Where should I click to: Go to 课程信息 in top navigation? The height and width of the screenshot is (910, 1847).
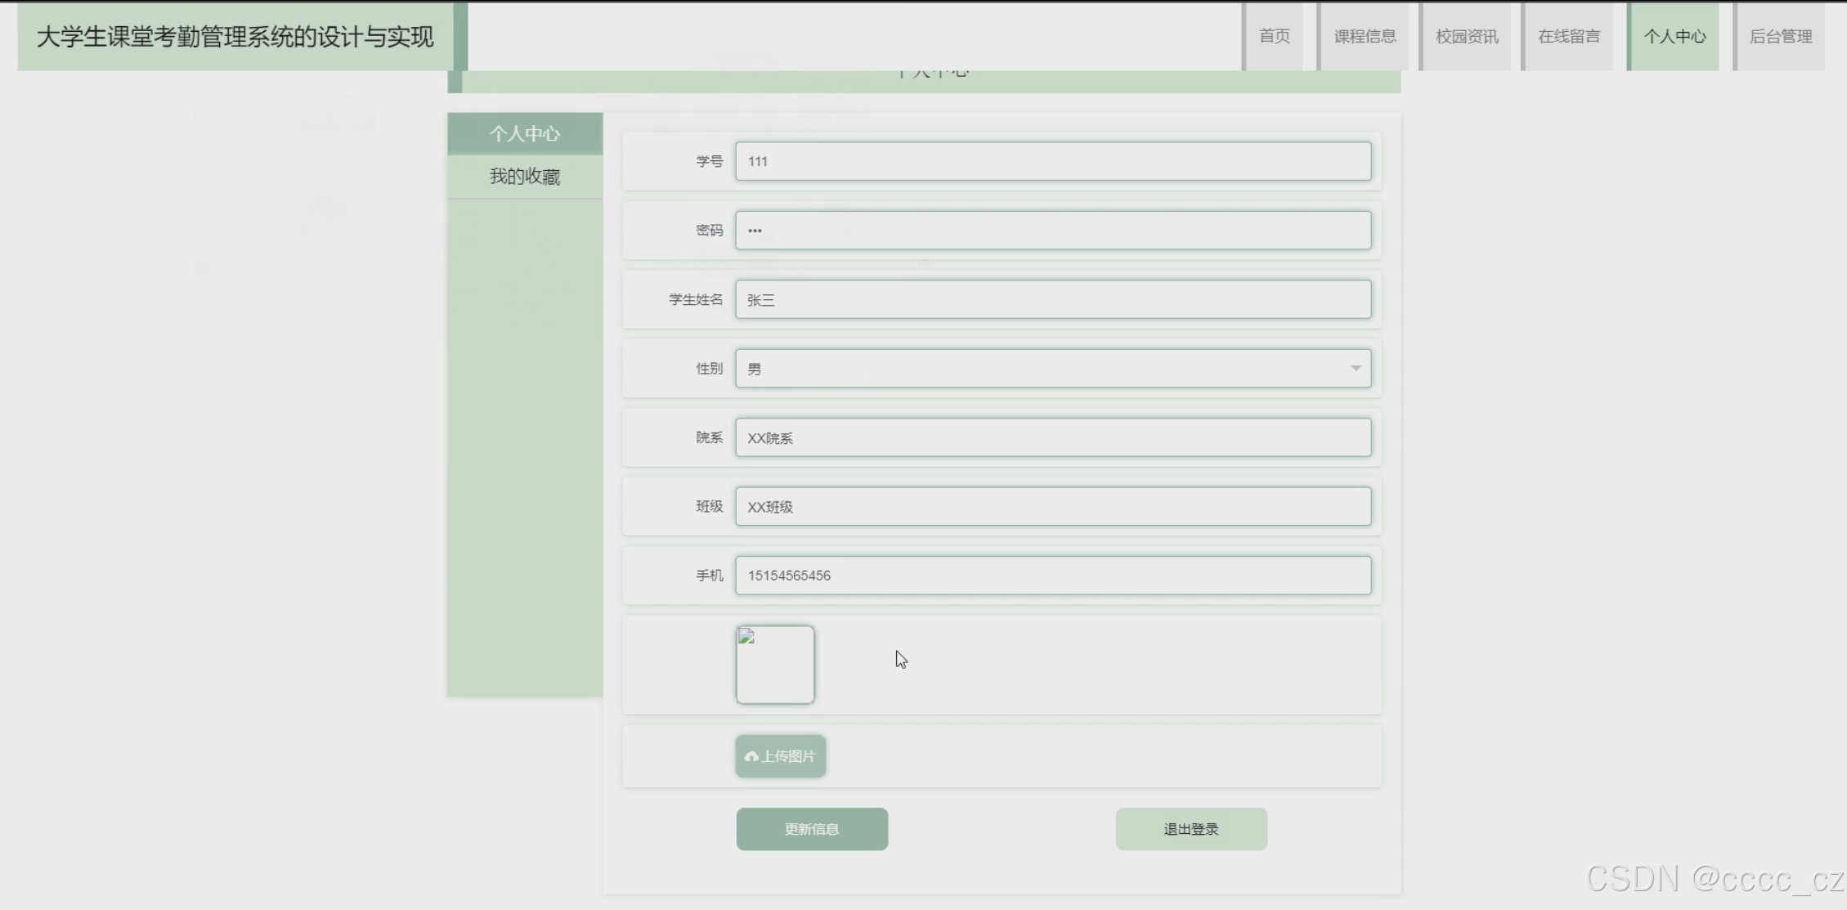pyautogui.click(x=1365, y=36)
